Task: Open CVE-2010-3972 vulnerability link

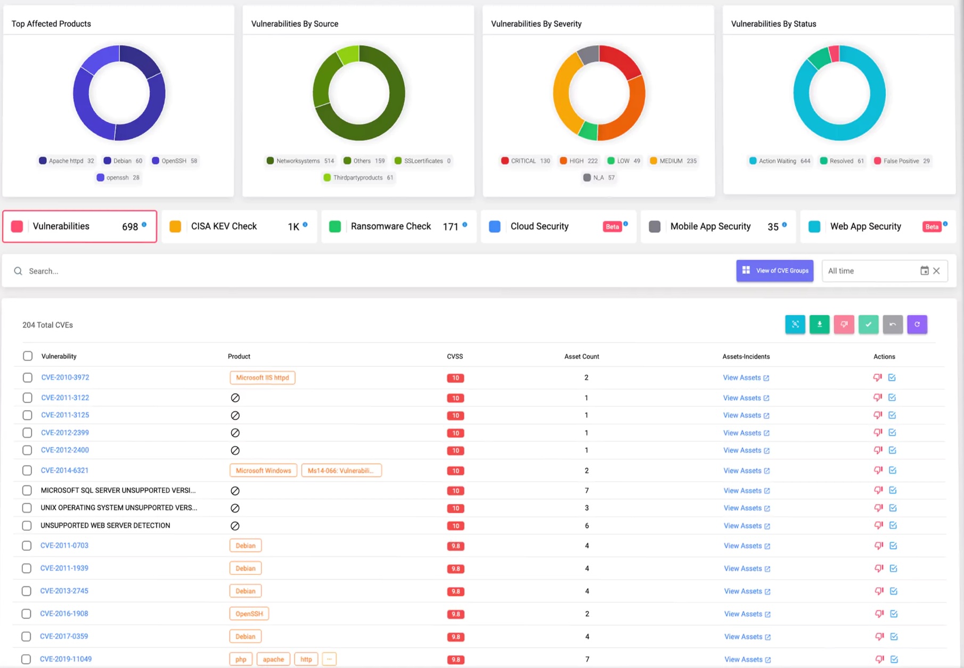Action: click(x=65, y=377)
